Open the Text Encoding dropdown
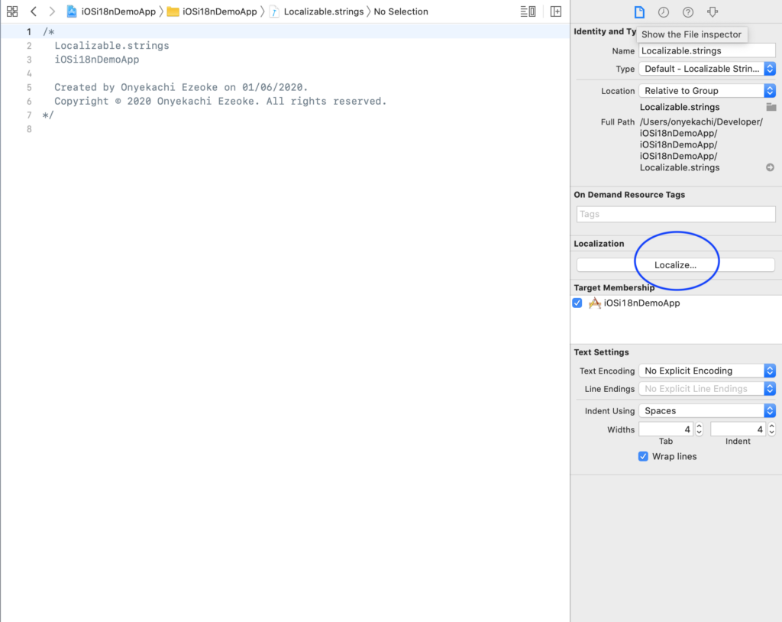The width and height of the screenshot is (782, 622). click(x=707, y=371)
